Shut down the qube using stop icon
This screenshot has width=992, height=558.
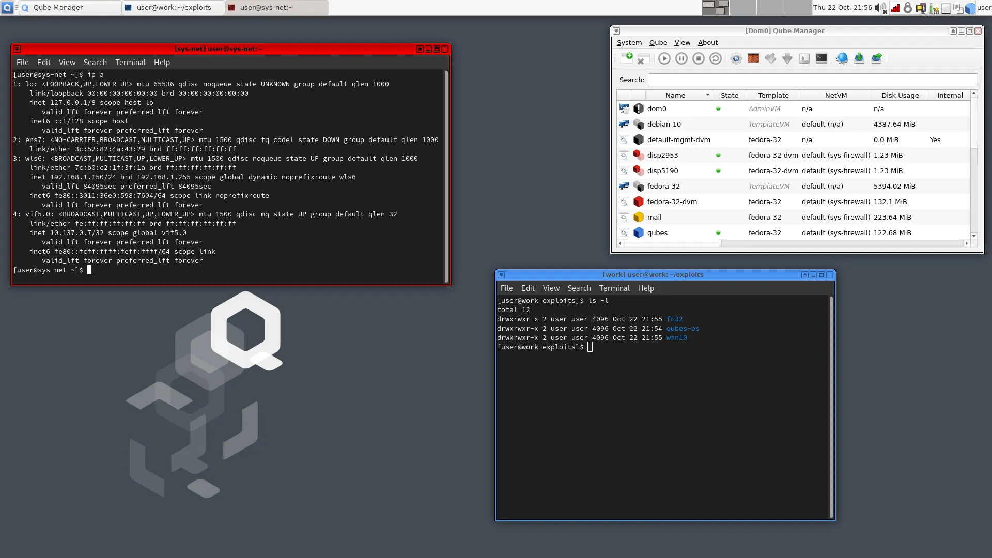(x=699, y=58)
